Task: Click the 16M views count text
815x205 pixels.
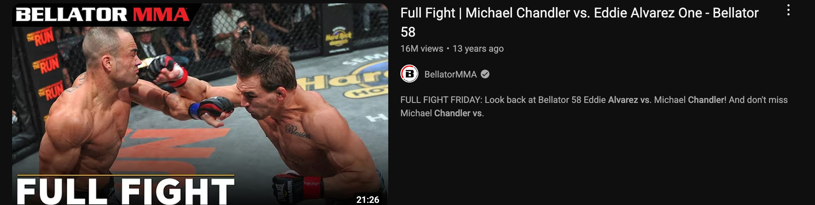Action: tap(421, 49)
